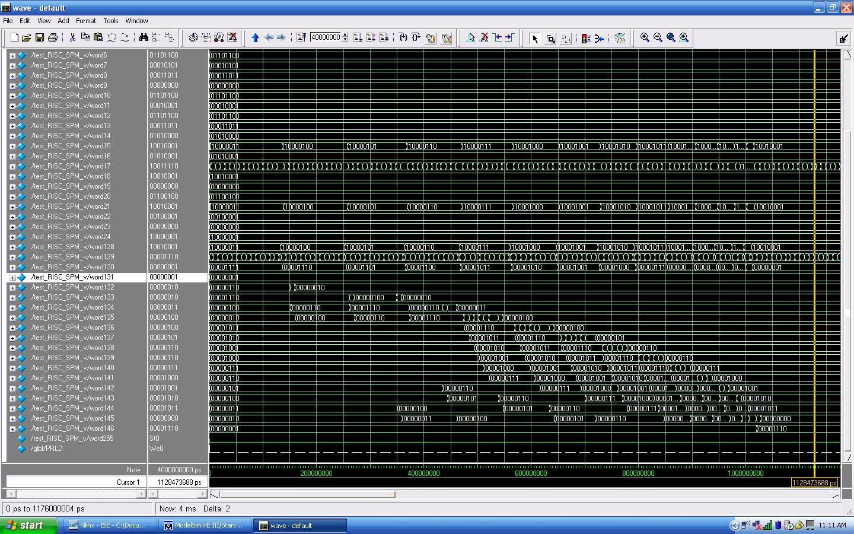Toggle the Restart simulation button
The height and width of the screenshot is (534, 854).
302,37
